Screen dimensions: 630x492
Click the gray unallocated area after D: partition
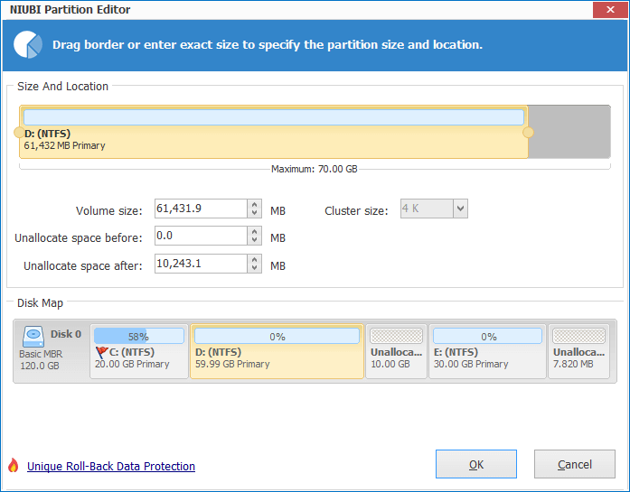(569, 132)
